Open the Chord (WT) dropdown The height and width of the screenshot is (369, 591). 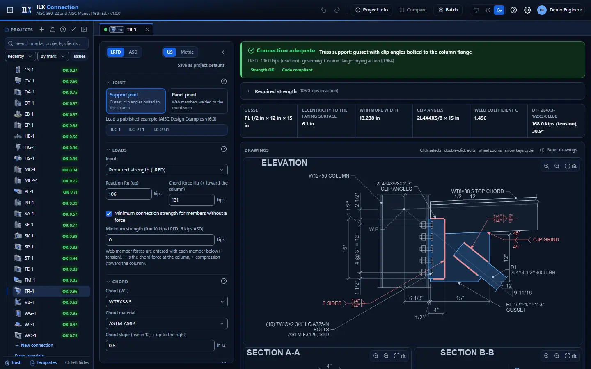click(167, 302)
